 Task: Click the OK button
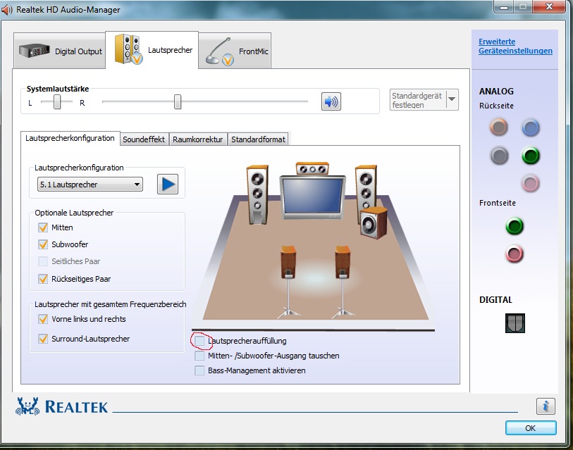531,427
